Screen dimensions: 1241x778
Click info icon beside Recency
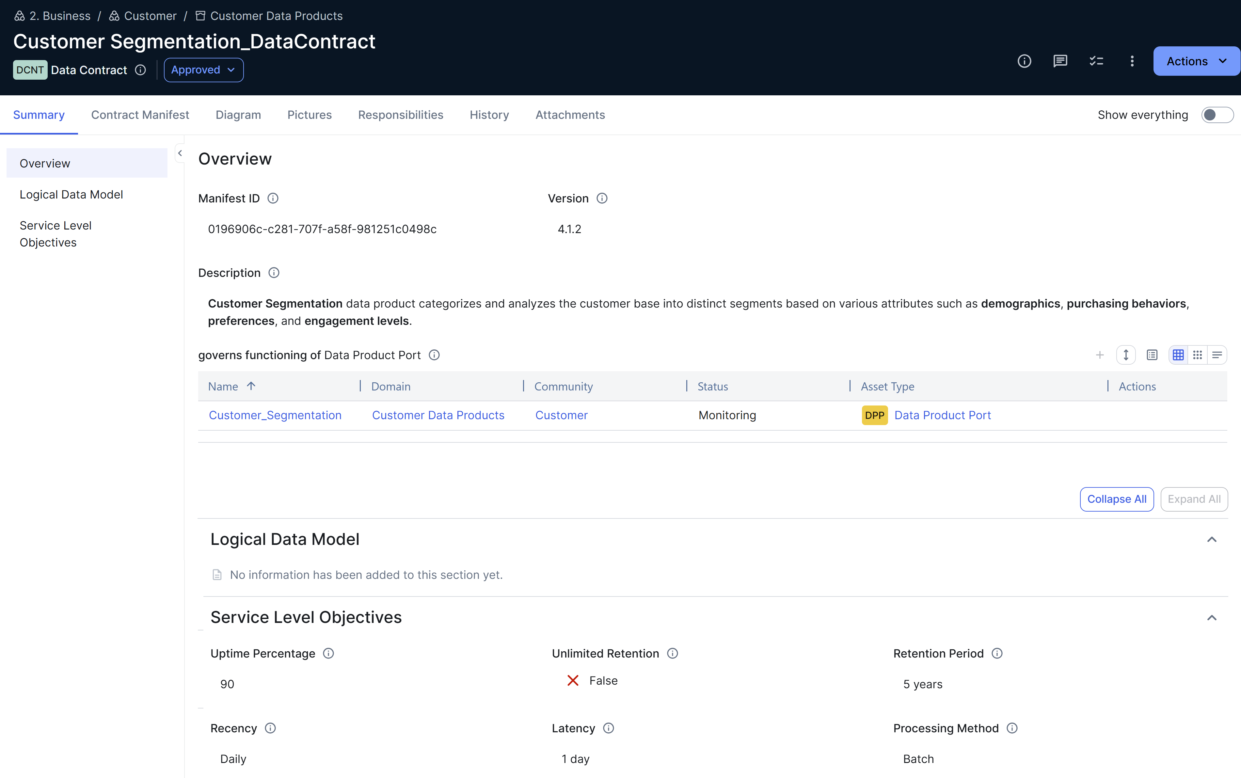(270, 728)
